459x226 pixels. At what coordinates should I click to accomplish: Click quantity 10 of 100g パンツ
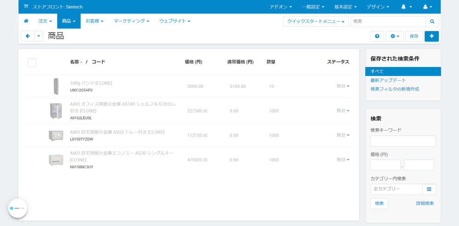coord(271,87)
